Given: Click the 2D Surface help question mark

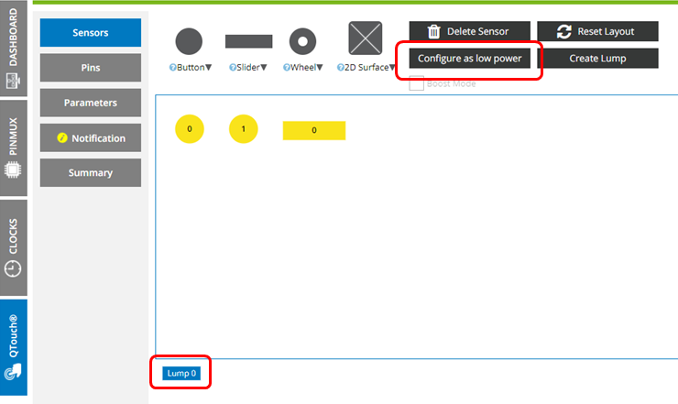Looking at the screenshot, I should tap(339, 67).
